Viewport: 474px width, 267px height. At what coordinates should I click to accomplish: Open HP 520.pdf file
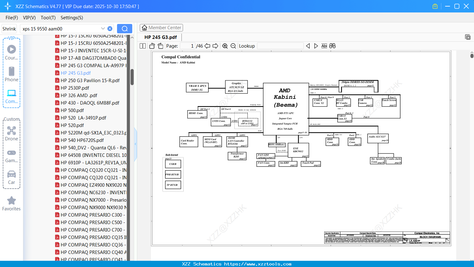point(70,125)
